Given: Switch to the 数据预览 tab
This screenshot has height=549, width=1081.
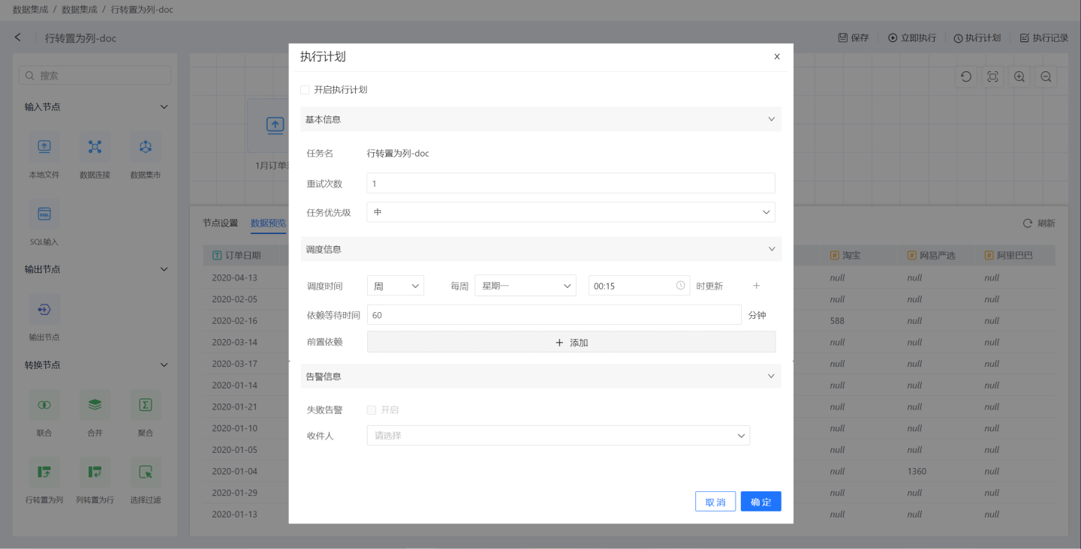Looking at the screenshot, I should click(268, 223).
